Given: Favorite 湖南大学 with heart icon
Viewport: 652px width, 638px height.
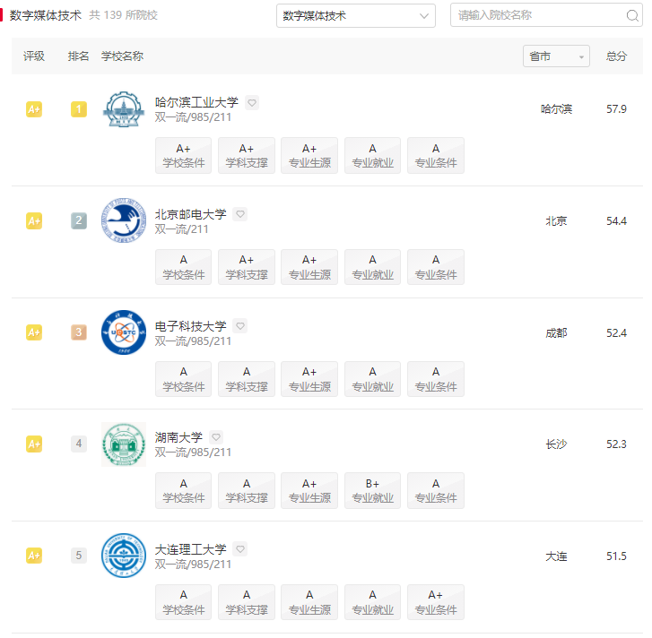Looking at the screenshot, I should click(216, 437).
